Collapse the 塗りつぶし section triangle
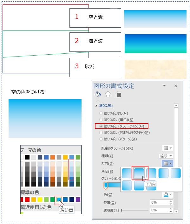 pyautogui.click(x=96, y=105)
